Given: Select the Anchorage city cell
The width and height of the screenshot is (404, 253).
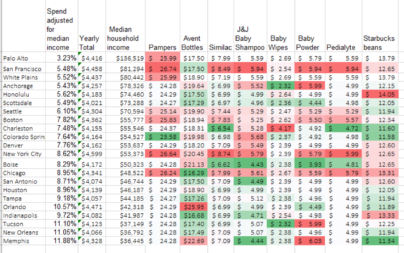Looking at the screenshot, I should pyautogui.click(x=23, y=86).
